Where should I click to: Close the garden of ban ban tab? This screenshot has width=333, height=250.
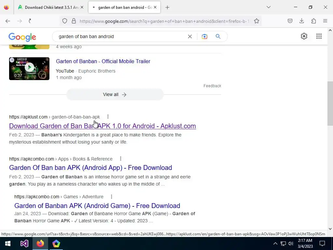[155, 7]
